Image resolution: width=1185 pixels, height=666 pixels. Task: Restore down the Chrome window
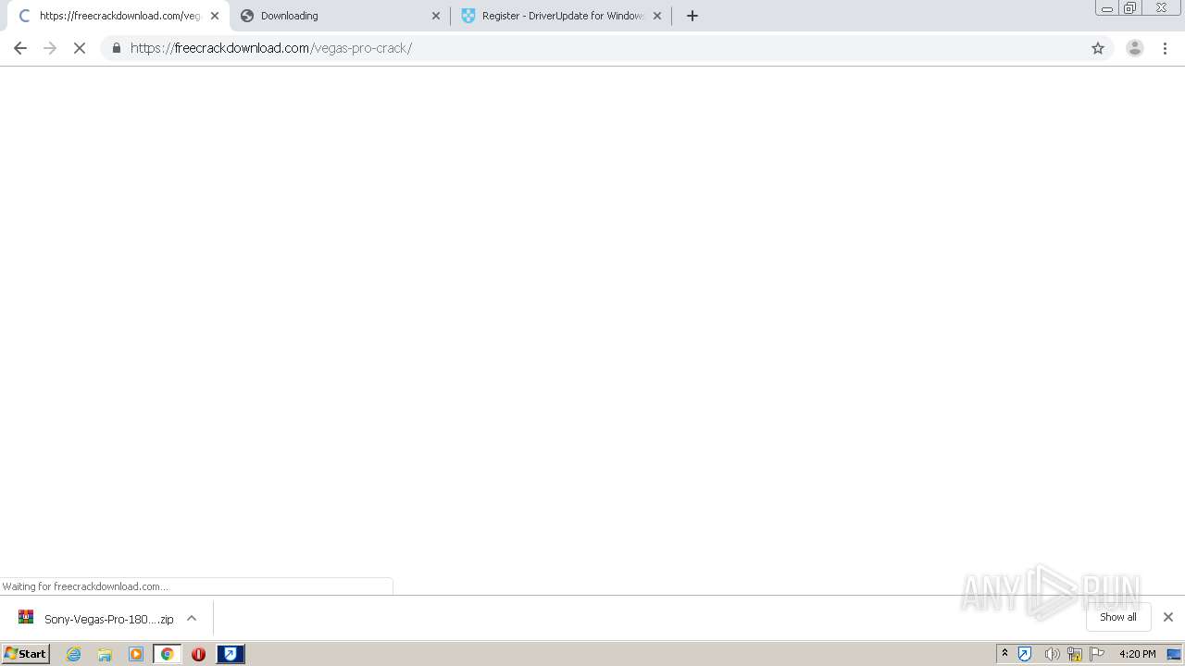1130,8
